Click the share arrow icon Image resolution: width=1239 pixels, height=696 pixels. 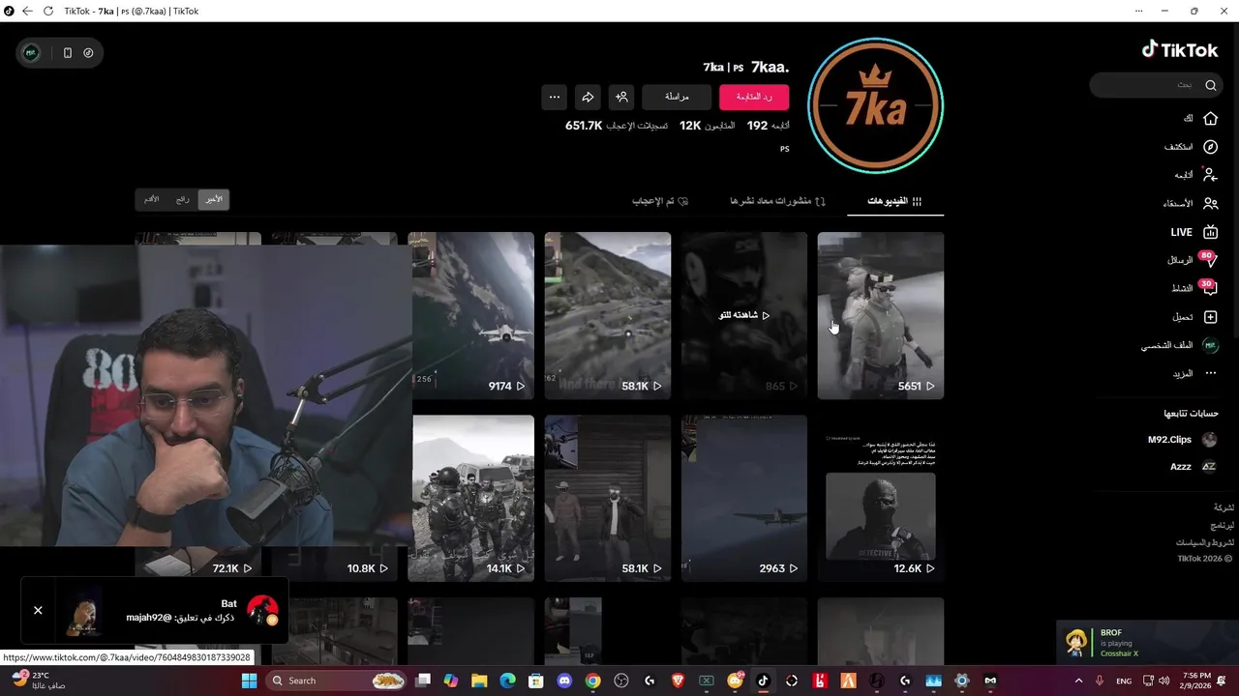pos(588,97)
